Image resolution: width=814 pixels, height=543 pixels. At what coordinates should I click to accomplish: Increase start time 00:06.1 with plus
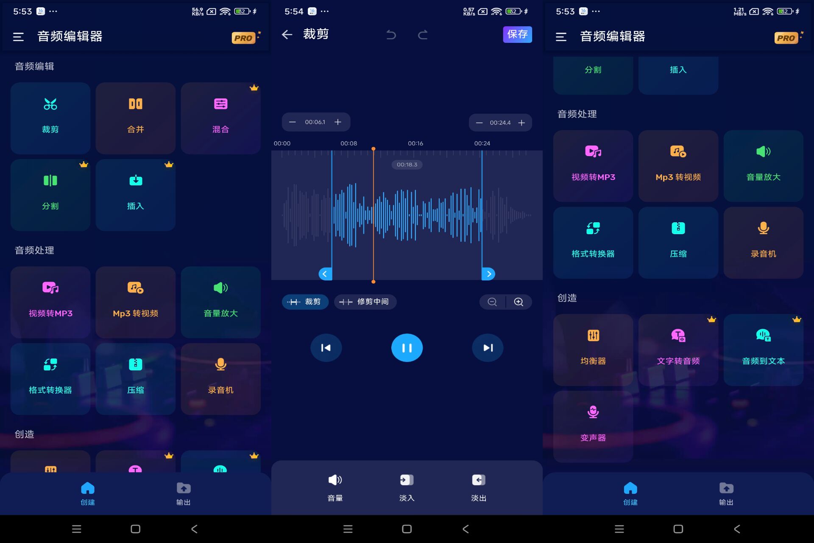tap(338, 122)
